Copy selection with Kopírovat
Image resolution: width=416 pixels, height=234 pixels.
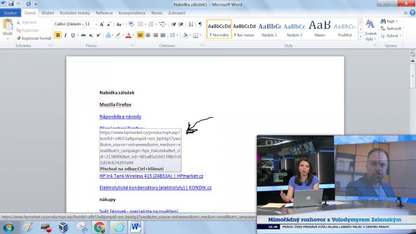click(x=27, y=30)
